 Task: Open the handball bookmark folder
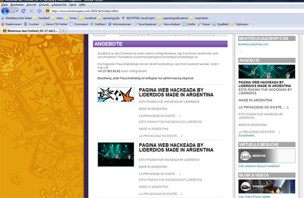coord(42,18)
